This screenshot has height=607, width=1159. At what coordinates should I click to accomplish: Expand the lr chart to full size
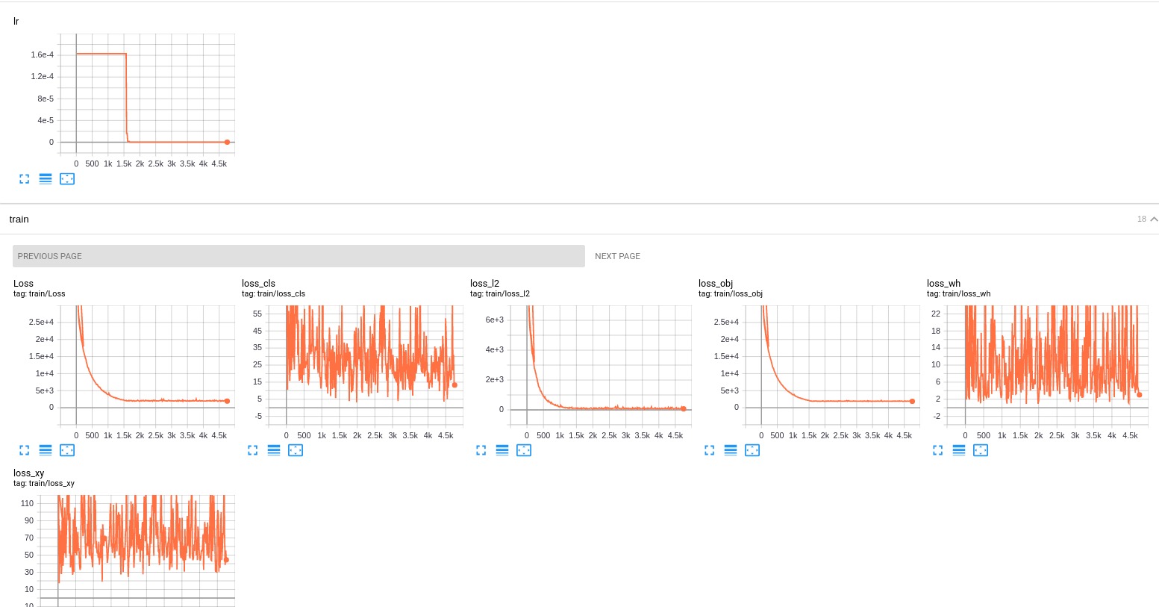(x=25, y=179)
